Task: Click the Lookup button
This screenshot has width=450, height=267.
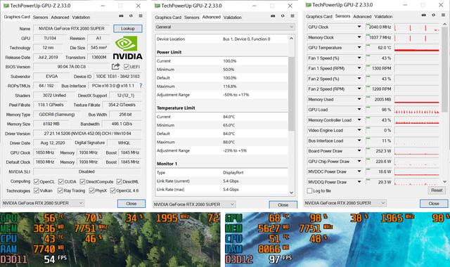Action: 128,28
